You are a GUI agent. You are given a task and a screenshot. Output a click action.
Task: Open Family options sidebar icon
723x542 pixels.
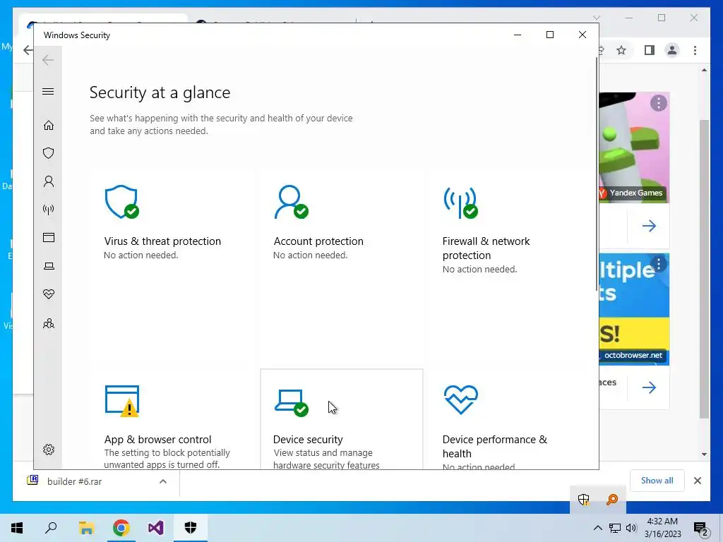pos(49,323)
